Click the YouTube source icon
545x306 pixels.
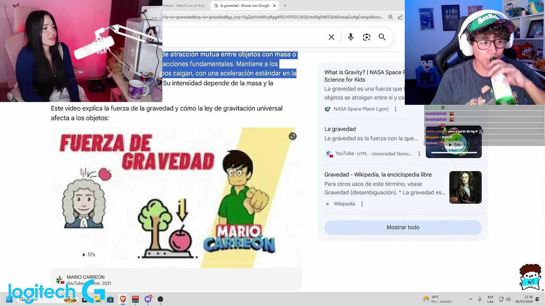328,154
